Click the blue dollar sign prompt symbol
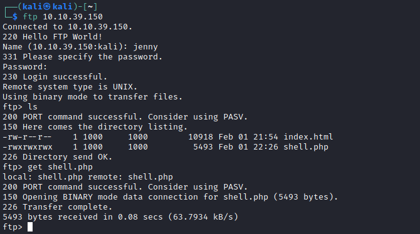The width and height of the screenshot is (420, 234). pyautogui.click(x=15, y=17)
